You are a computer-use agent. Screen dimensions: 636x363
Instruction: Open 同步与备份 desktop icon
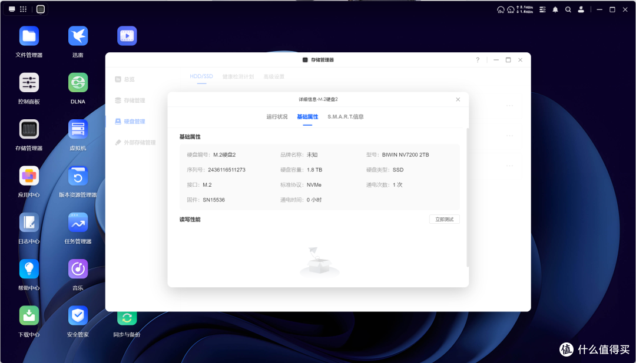127,318
